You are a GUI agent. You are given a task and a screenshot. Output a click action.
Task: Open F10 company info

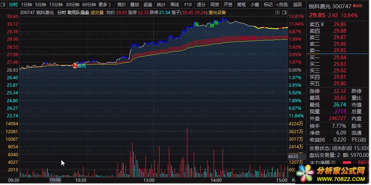pyautogui.click(x=188, y=4)
